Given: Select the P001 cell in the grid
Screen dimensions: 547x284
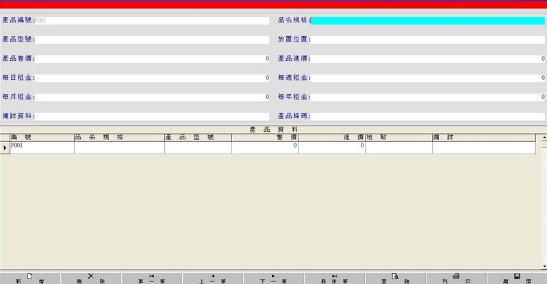Looking at the screenshot, I should (41, 145).
